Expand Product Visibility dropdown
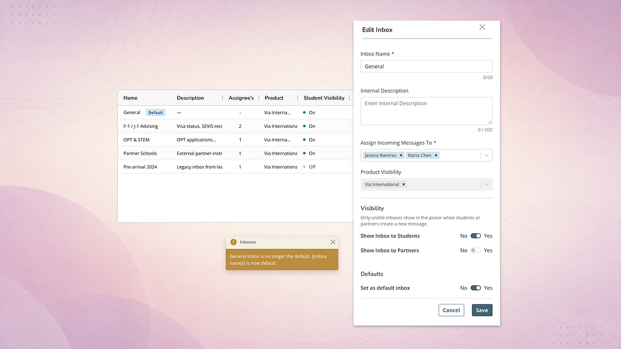Viewport: 621px width, 349px height. [x=487, y=184]
